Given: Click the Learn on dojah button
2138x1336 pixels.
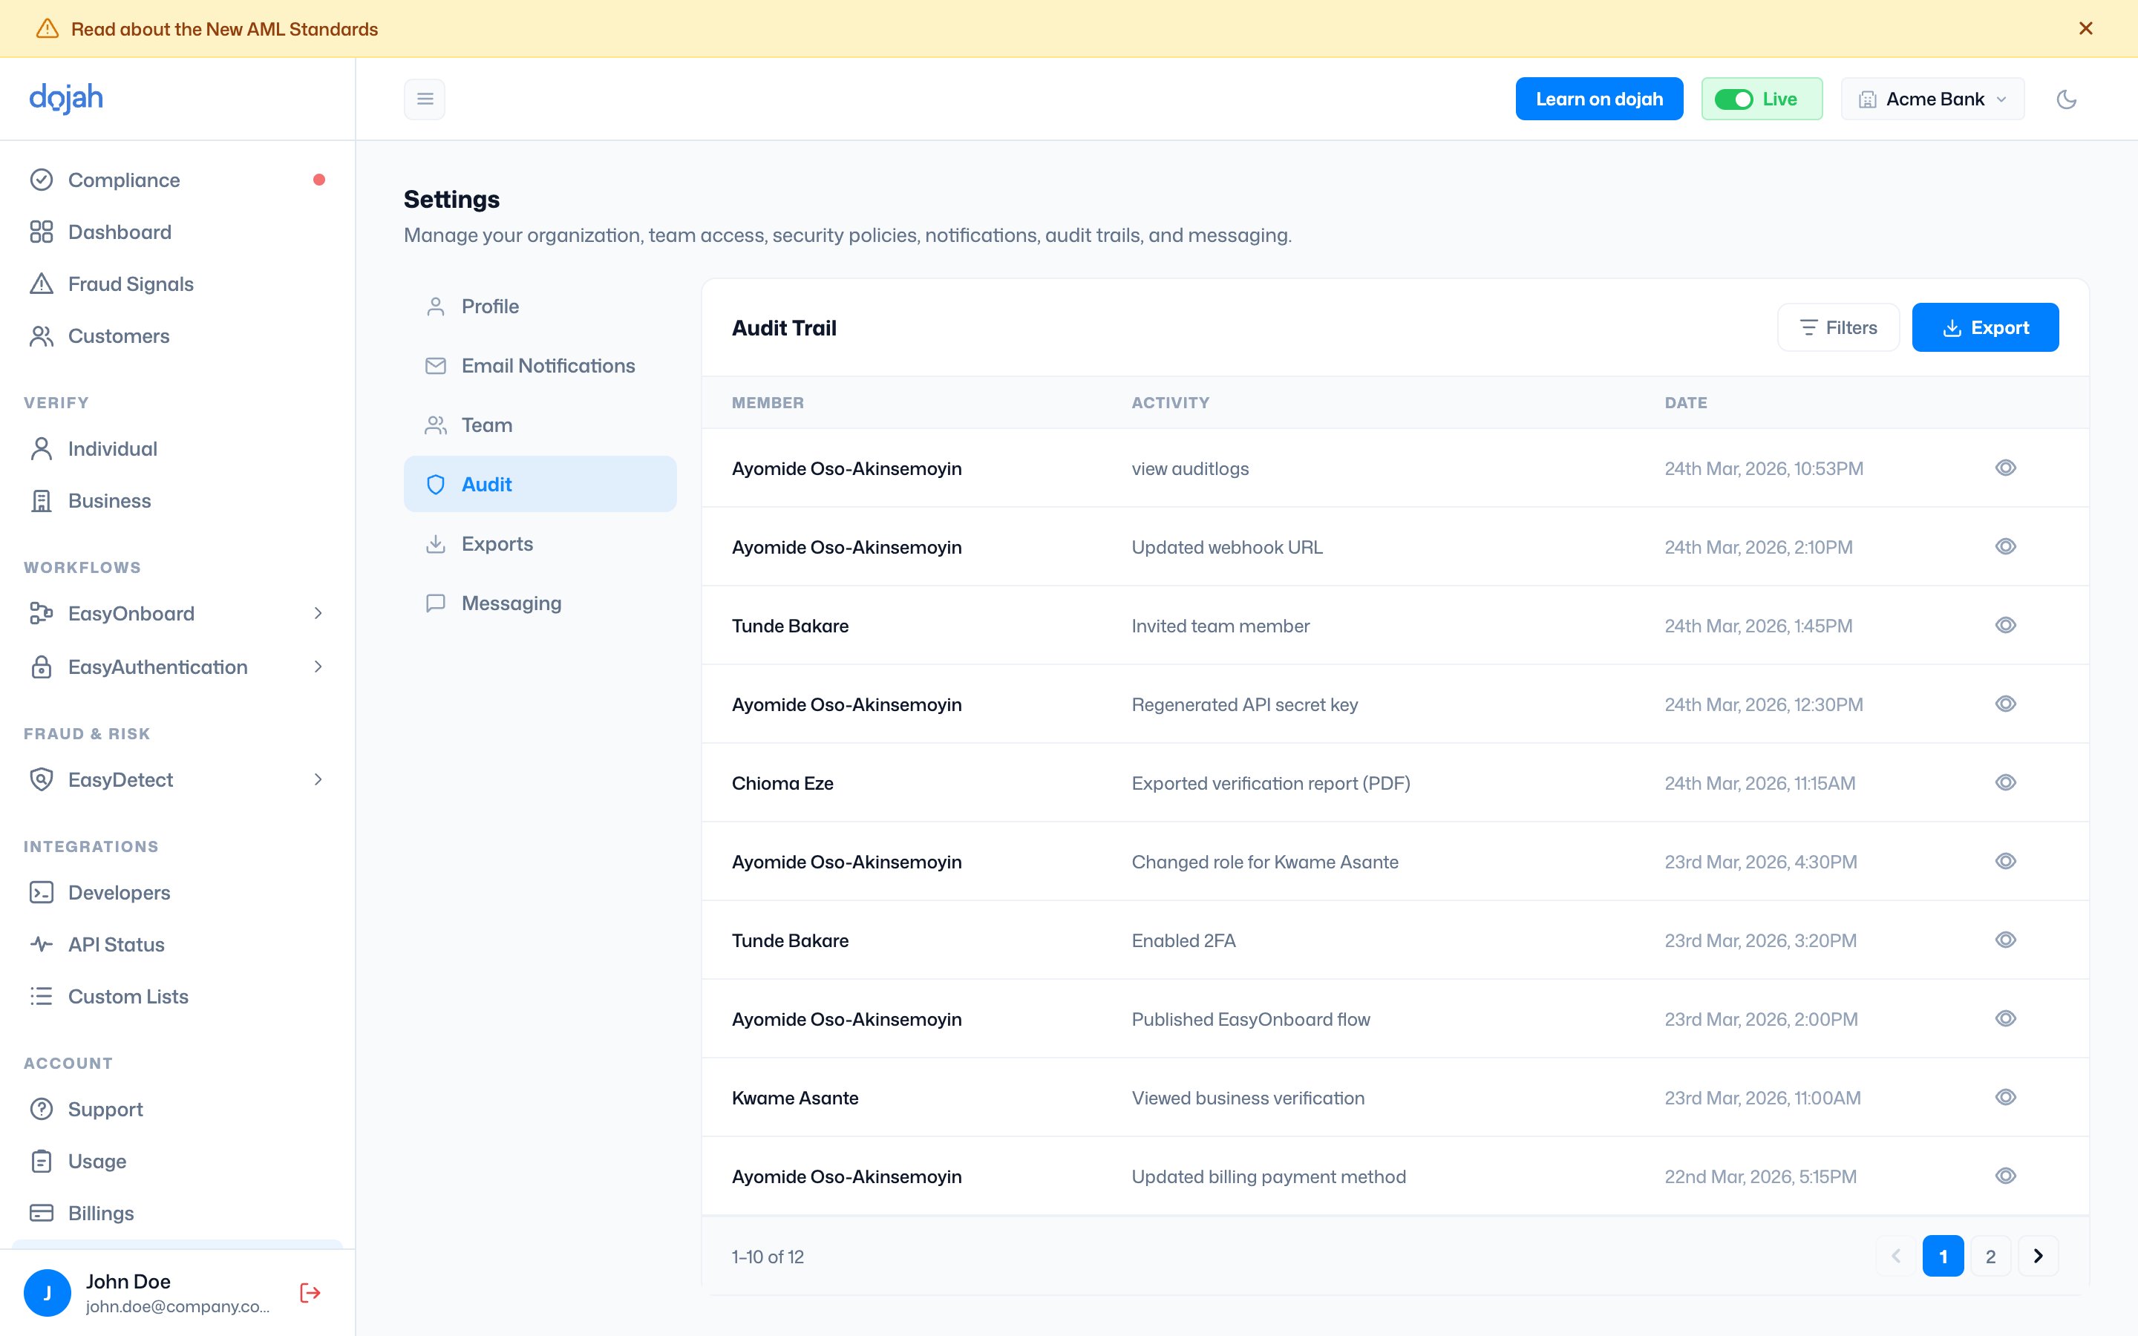Looking at the screenshot, I should pos(1599,99).
